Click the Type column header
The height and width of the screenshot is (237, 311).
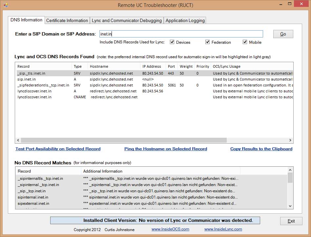click(79, 66)
